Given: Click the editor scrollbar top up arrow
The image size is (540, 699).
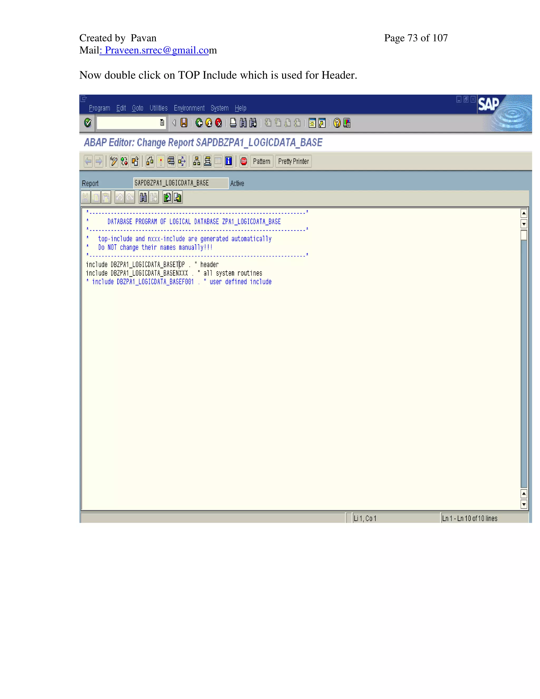Looking at the screenshot, I should 524,213.
